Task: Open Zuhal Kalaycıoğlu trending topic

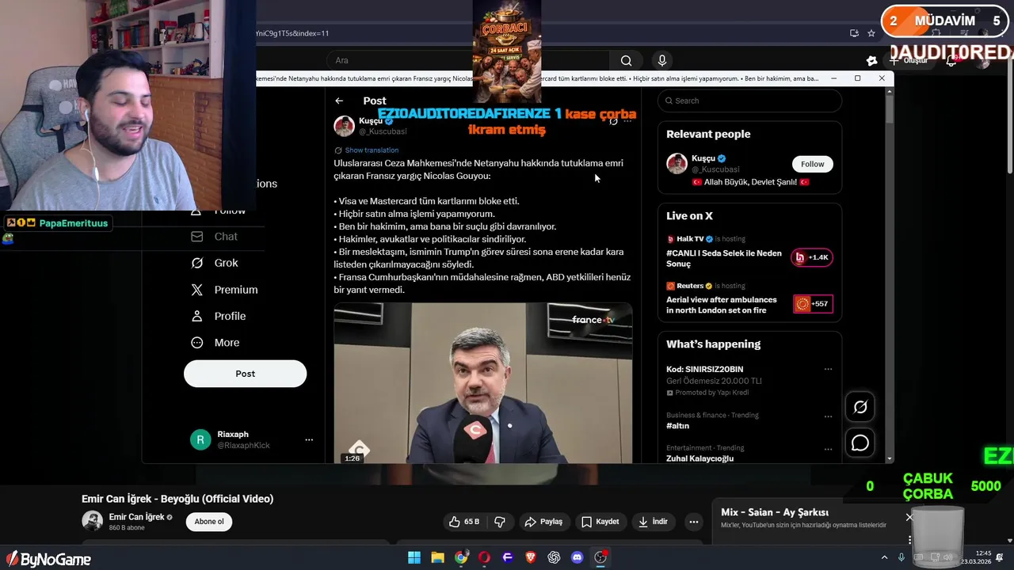Action: [700, 458]
